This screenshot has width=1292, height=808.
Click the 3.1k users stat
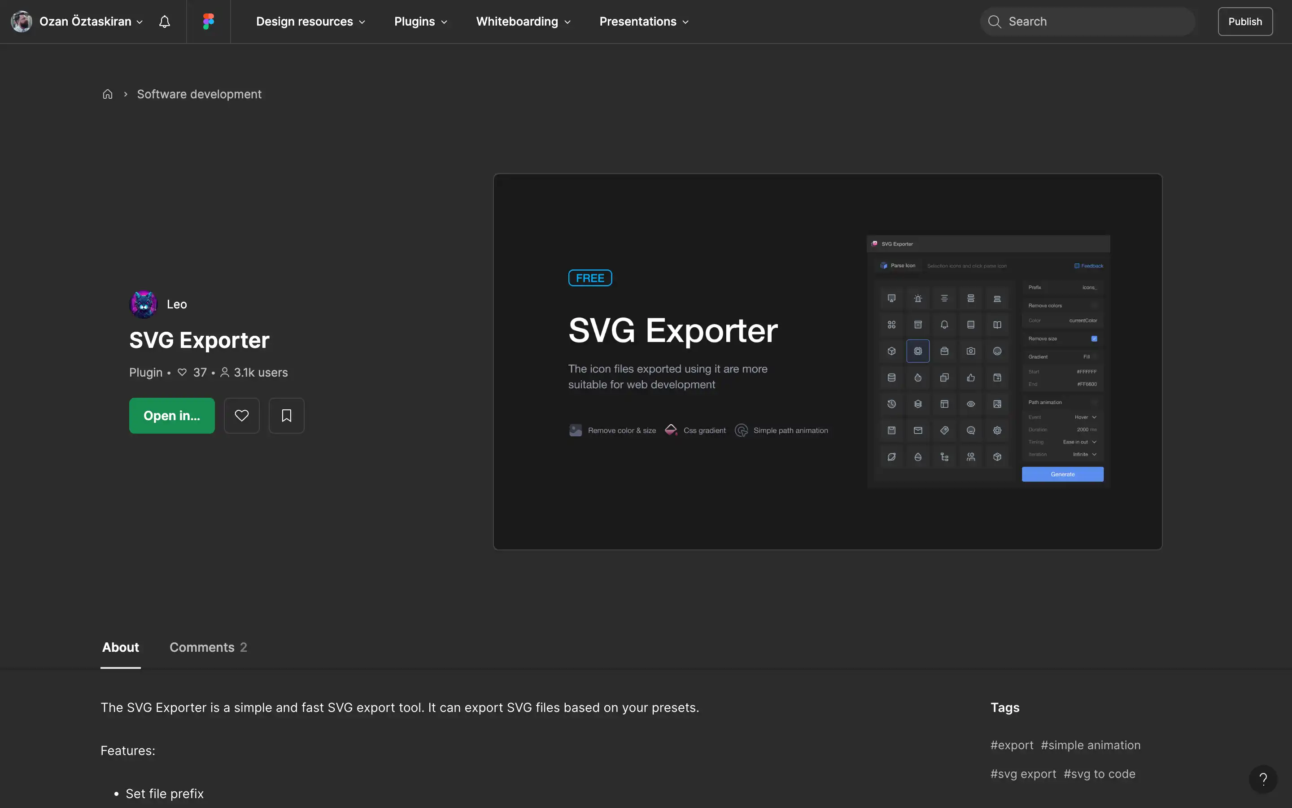(254, 373)
